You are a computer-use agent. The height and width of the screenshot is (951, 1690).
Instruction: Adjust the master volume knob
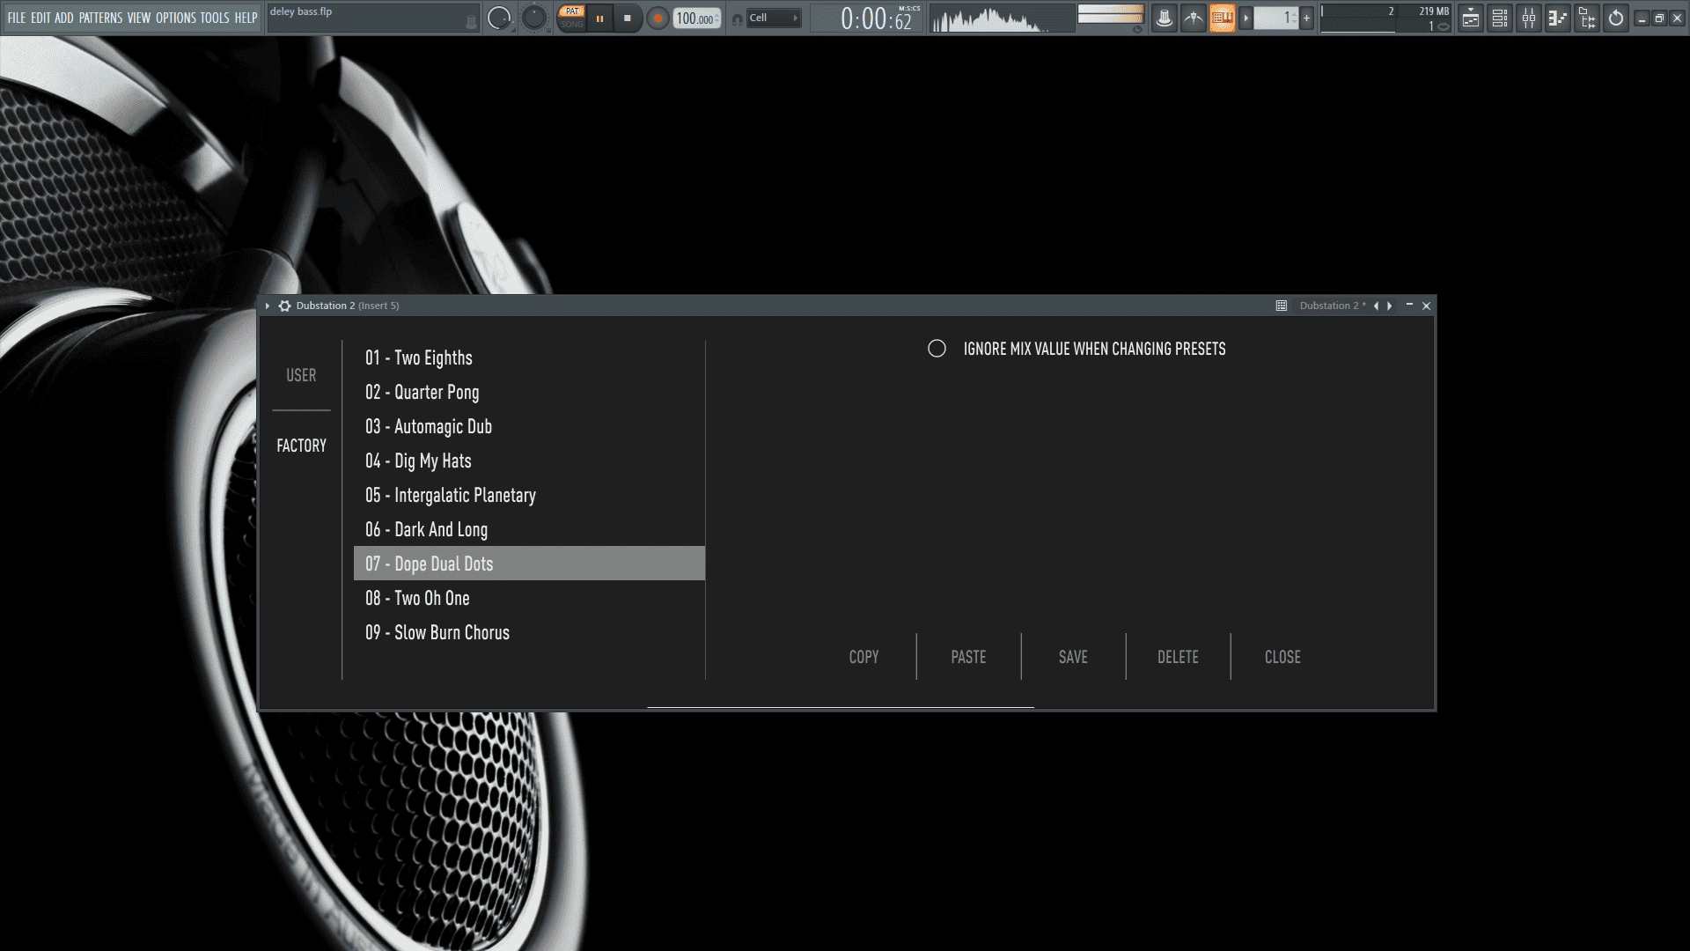click(x=499, y=18)
